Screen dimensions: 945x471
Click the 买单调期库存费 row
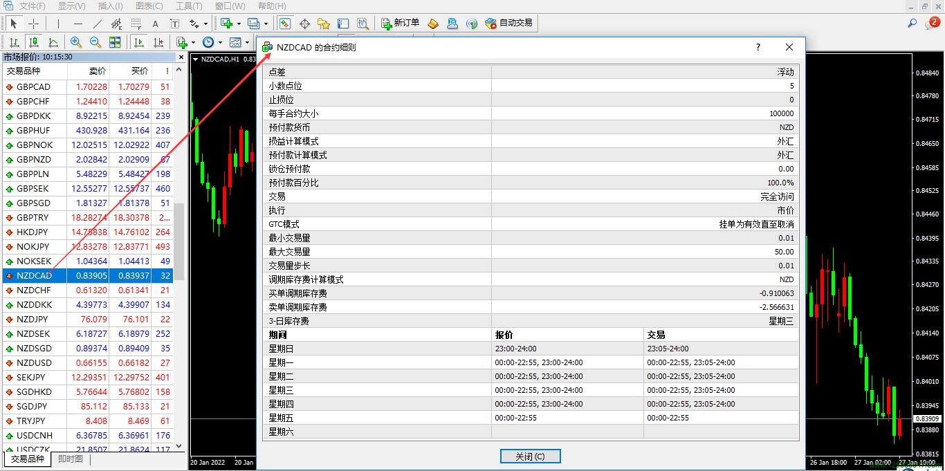pos(531,293)
